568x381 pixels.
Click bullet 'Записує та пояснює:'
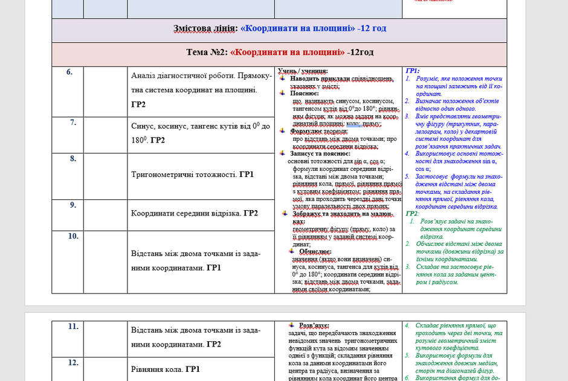point(320,153)
